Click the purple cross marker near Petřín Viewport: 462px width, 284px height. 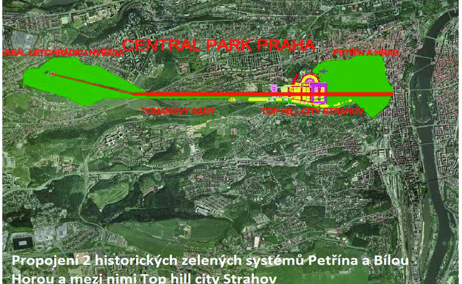tap(323, 71)
